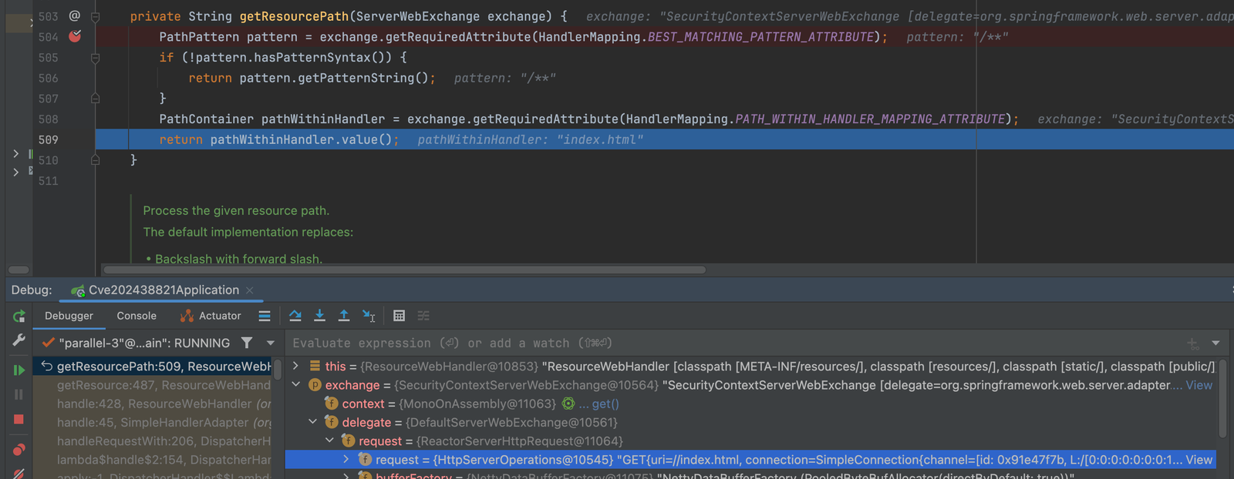Open the Actuator tab
Viewport: 1234px width, 479px height.
[211, 316]
